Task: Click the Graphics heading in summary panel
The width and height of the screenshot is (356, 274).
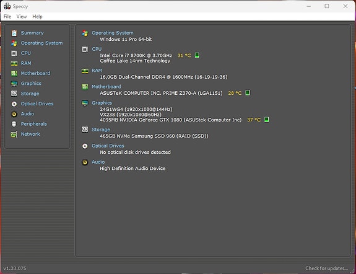Action: coord(102,103)
